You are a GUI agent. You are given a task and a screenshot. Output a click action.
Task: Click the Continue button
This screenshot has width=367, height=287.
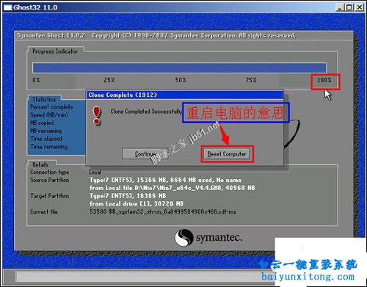[145, 154]
